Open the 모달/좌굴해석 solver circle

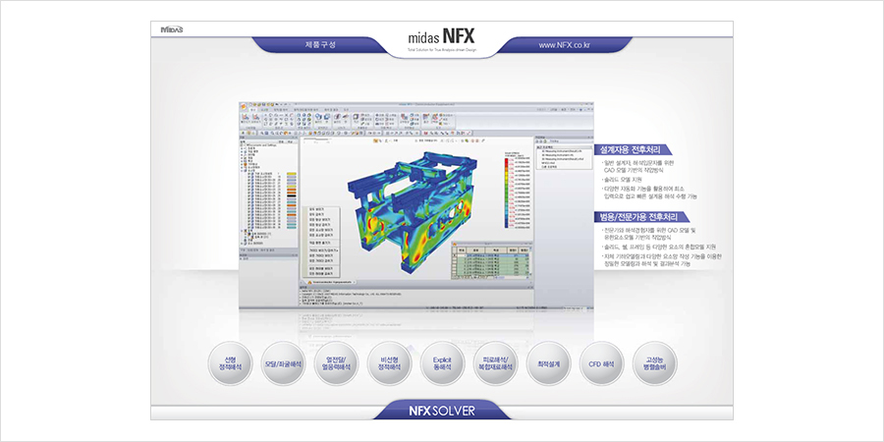click(x=283, y=363)
